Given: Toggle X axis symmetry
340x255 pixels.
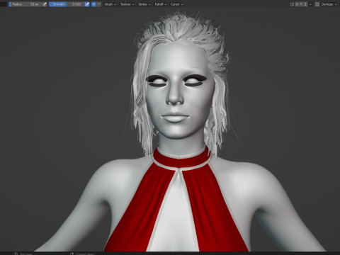Looking at the screenshot, I should point(297,4).
